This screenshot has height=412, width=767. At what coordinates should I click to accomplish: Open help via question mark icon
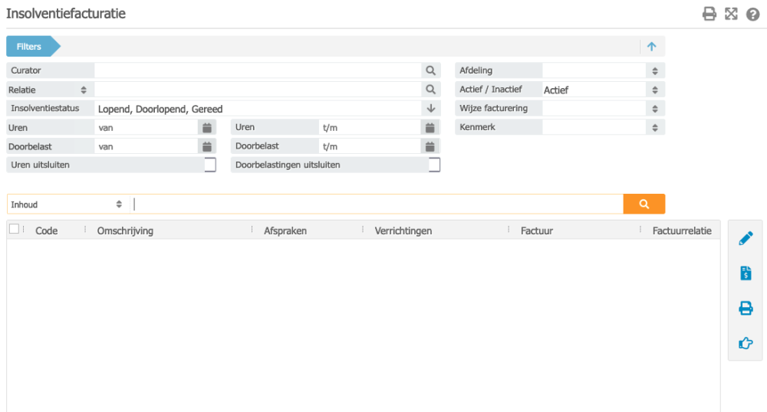point(753,14)
